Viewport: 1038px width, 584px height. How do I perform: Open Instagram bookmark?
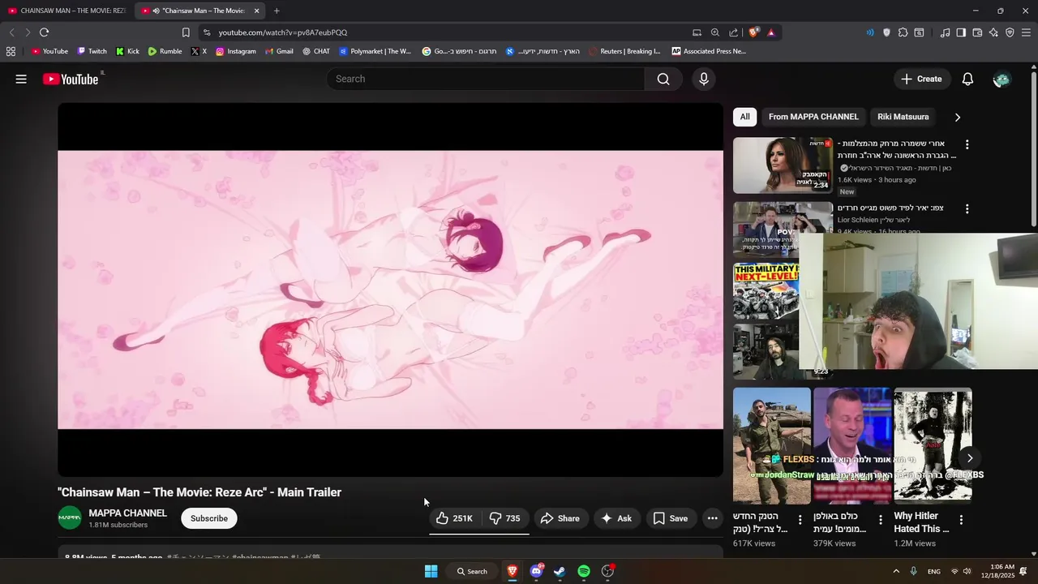pos(235,51)
